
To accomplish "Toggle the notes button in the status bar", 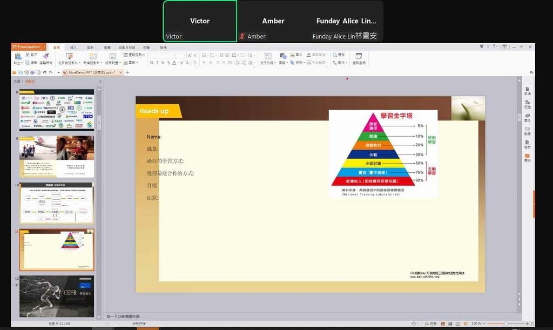I will 430,324.
